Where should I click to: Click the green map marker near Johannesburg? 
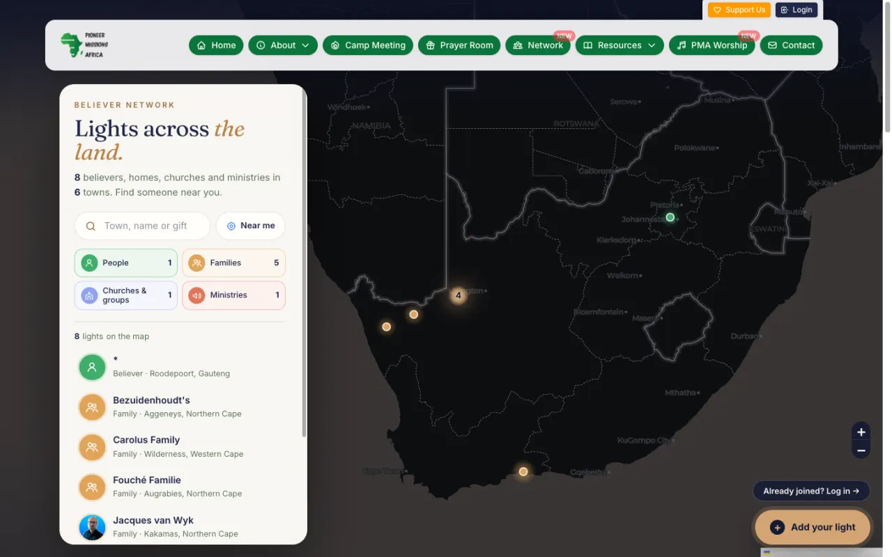670,217
